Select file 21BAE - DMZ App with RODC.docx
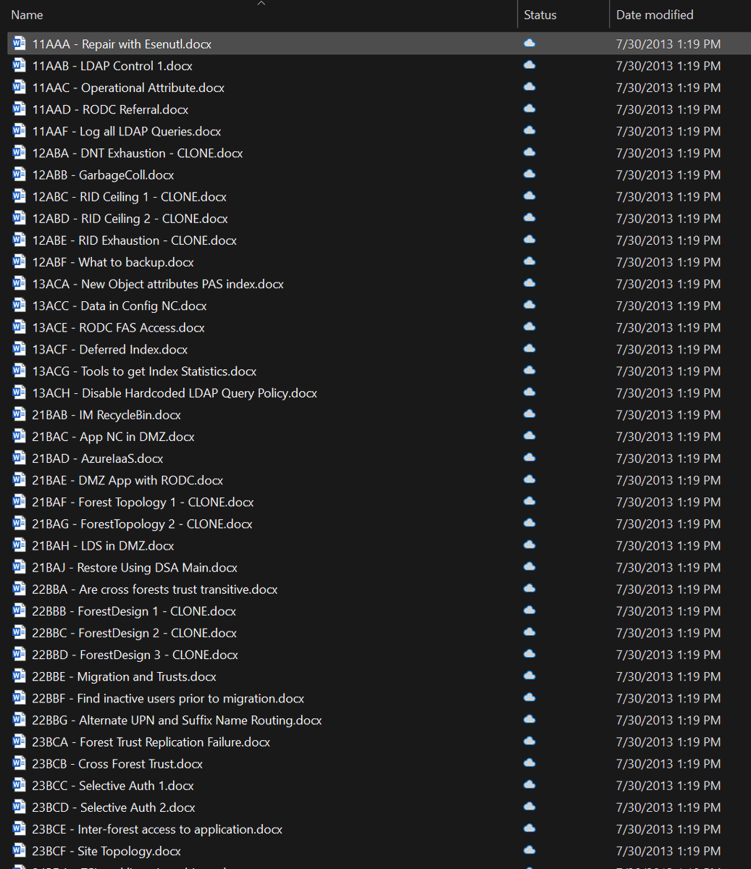Screen dimensions: 751x869 (127, 480)
